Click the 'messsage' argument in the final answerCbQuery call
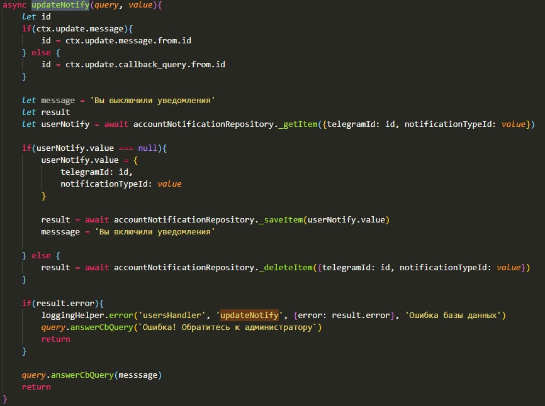This screenshot has height=406, width=545. [138, 375]
